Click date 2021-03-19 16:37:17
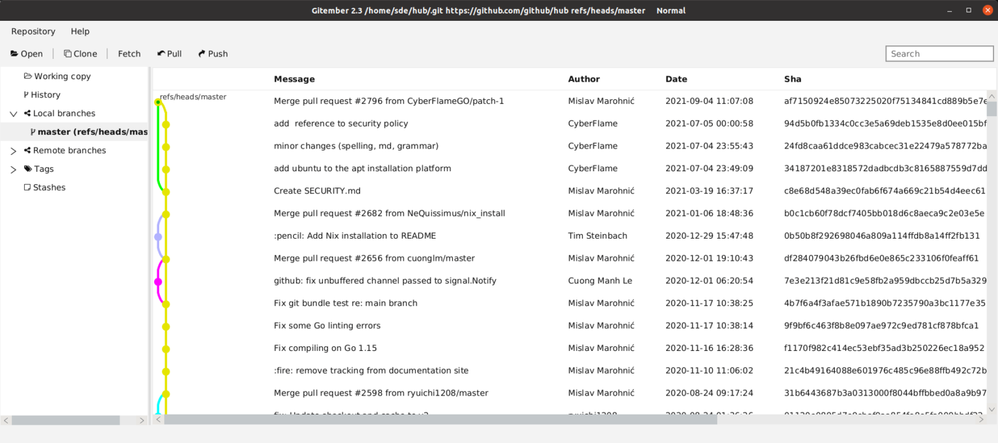Image resolution: width=998 pixels, height=443 pixels. click(x=709, y=191)
